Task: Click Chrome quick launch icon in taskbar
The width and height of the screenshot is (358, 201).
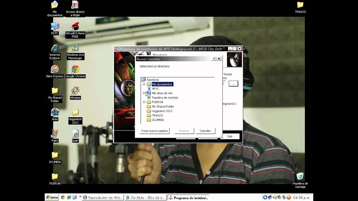Action: click(63, 197)
